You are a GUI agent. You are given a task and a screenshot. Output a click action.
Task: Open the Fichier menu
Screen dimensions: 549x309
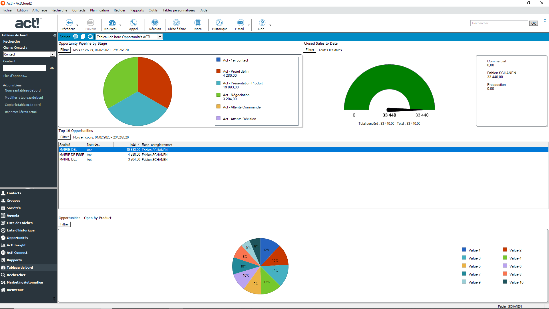[x=8, y=10]
